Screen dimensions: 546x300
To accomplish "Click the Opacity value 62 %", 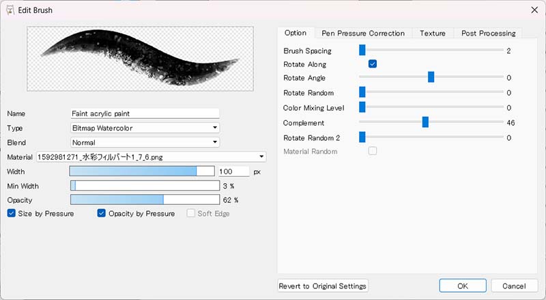I will pyautogui.click(x=231, y=200).
